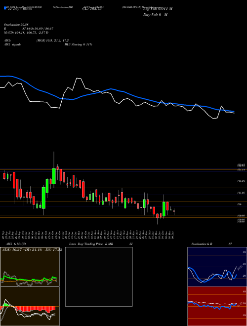The image size is (247, 326).
Task: Click the 'Stochastics & R' panel title
Action: (x=202, y=244)
